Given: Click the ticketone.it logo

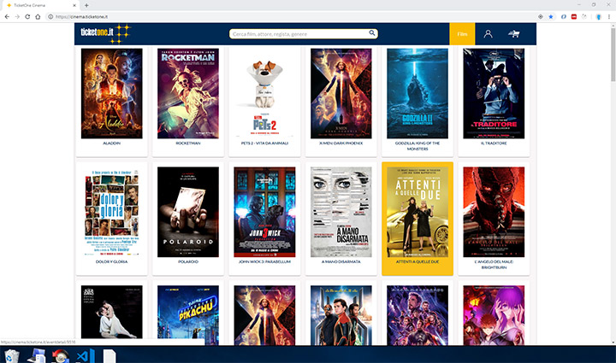Looking at the screenshot, I should tap(105, 33).
